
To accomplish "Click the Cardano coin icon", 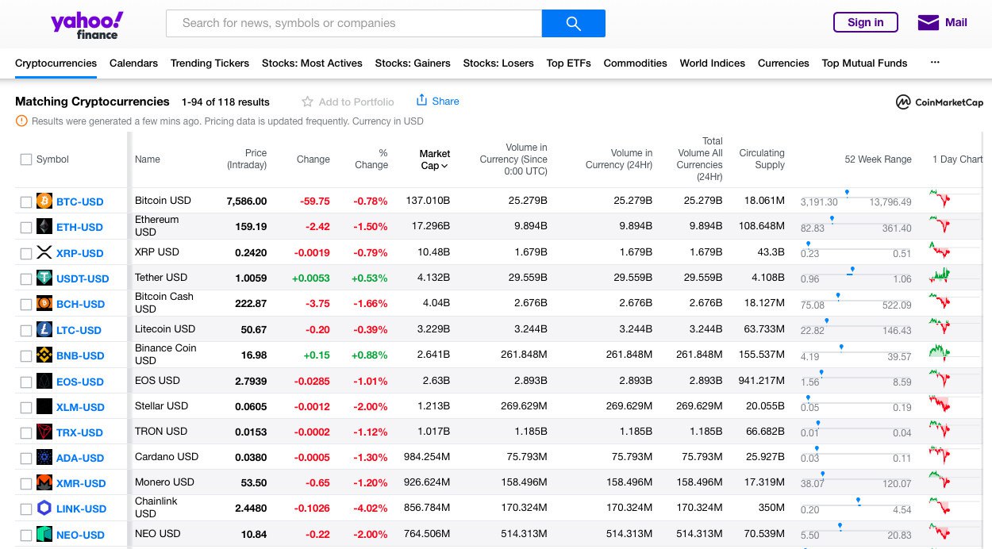I will [x=44, y=458].
